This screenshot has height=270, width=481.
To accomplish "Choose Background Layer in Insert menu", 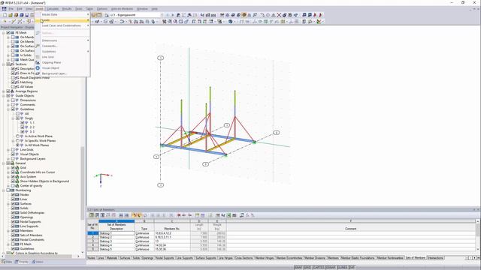I will (x=62, y=73).
